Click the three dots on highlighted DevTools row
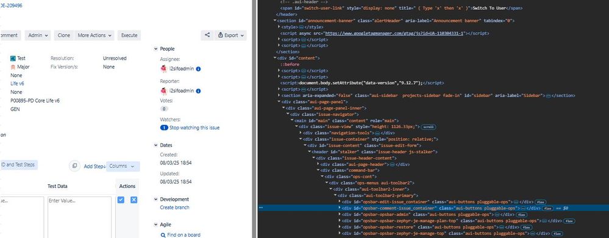The height and width of the screenshot is (238, 609). click(x=261, y=208)
